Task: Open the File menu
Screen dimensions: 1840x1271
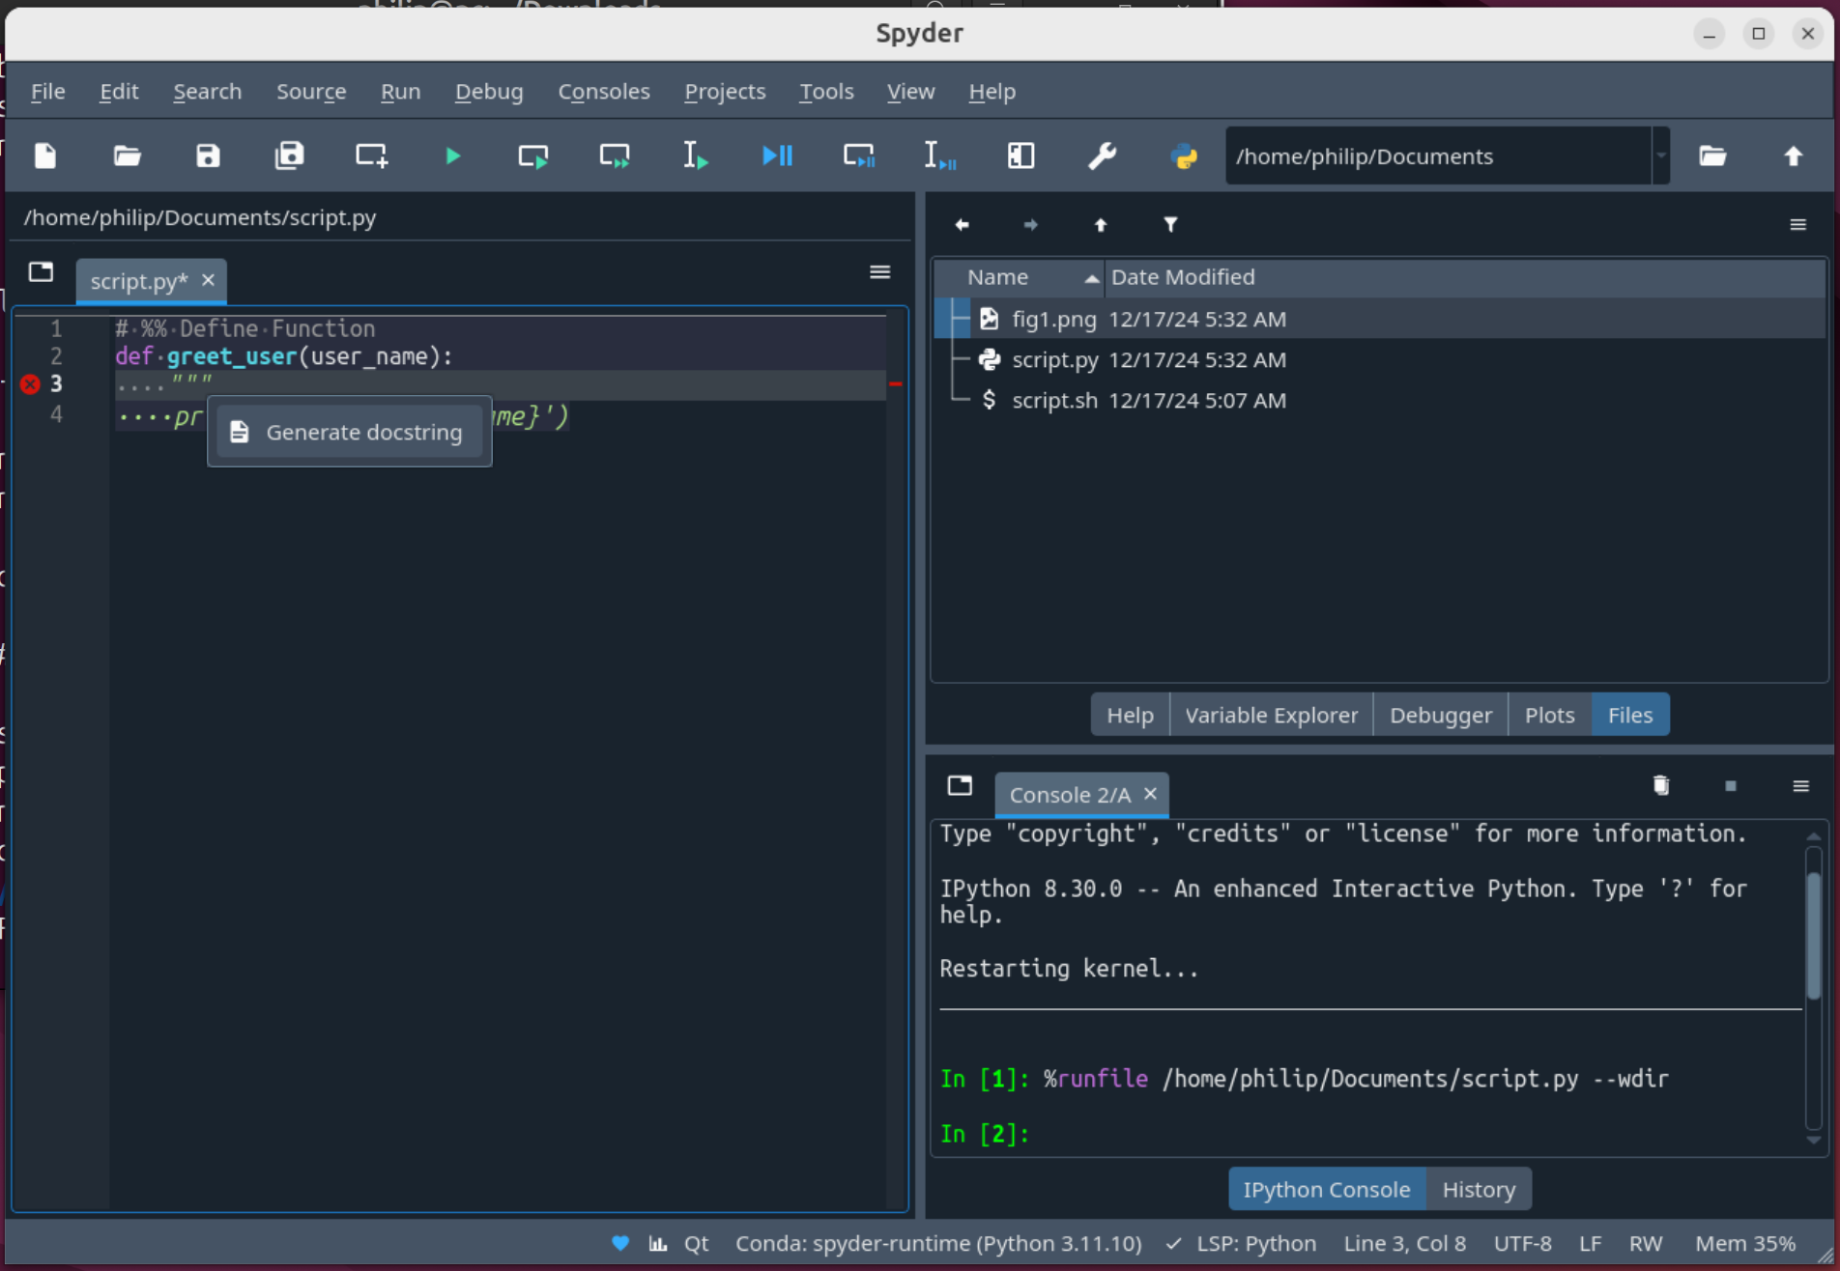Action: tap(48, 92)
